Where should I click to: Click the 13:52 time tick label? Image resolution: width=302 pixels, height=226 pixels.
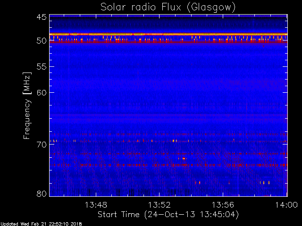159,205
